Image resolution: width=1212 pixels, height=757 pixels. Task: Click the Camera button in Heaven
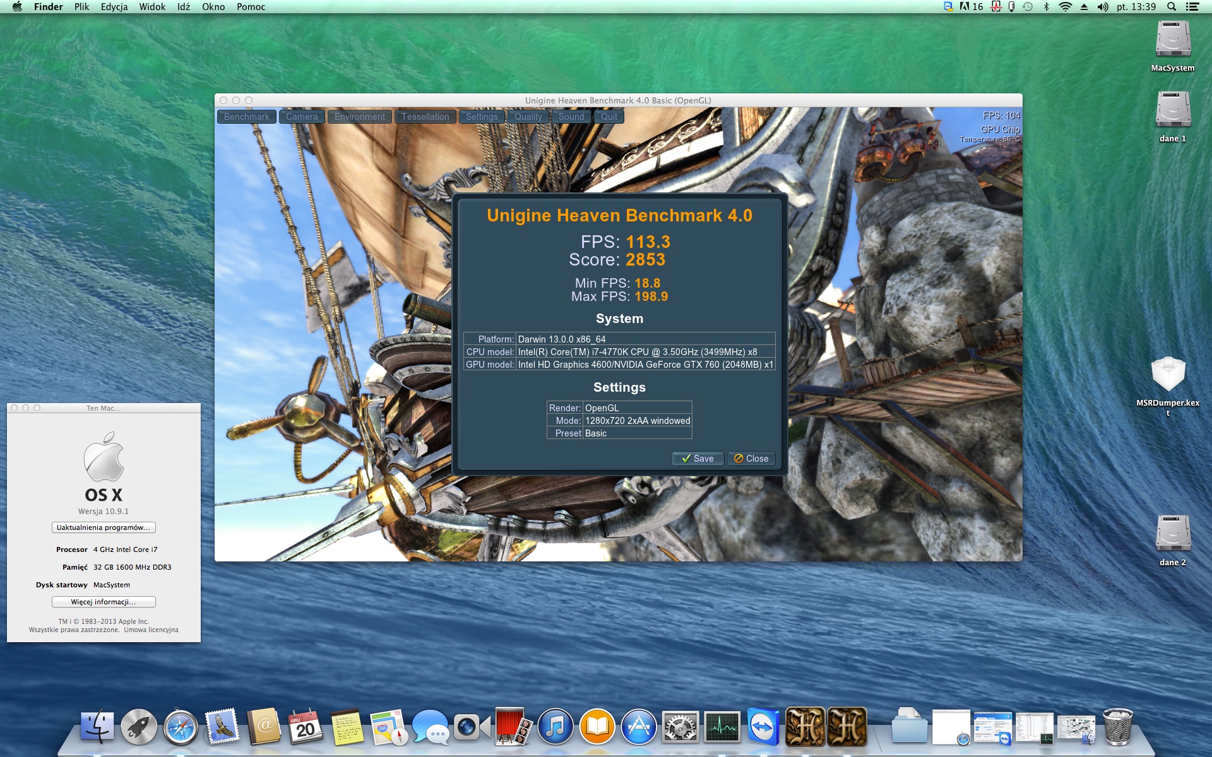(x=302, y=117)
